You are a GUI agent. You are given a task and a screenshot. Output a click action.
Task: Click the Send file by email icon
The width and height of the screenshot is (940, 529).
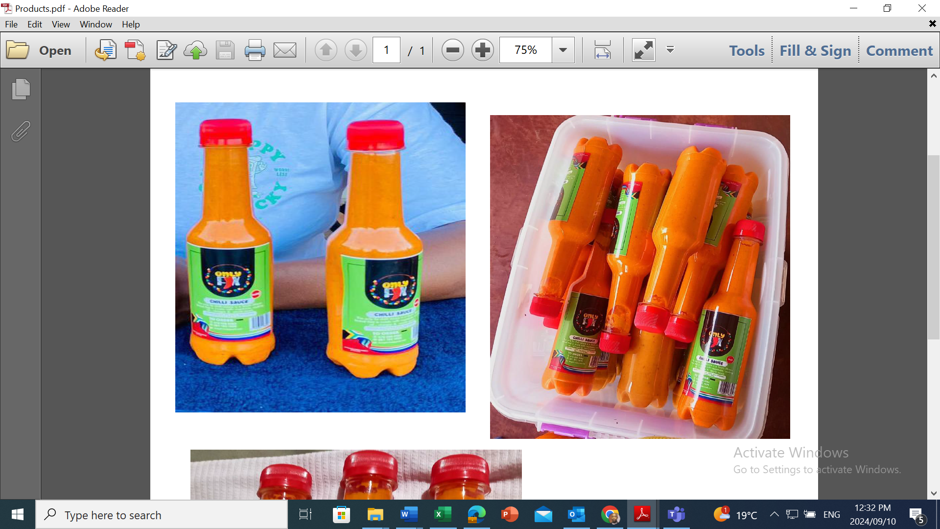point(285,50)
